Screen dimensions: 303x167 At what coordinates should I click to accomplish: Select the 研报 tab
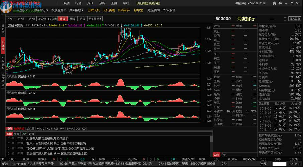(x=31, y=134)
